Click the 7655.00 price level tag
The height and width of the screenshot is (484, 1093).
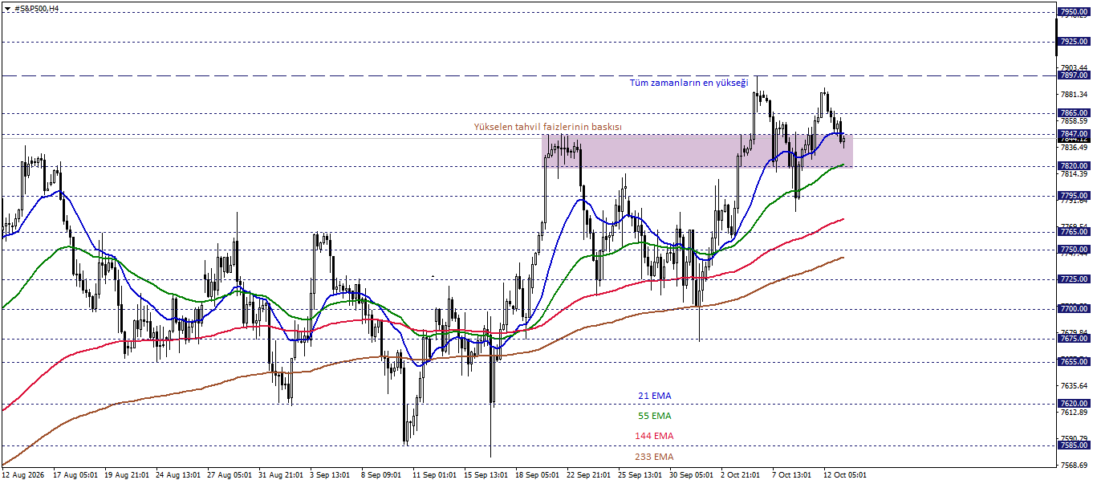[x=1073, y=362]
